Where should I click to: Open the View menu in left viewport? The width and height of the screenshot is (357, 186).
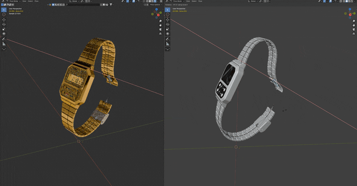[x=24, y=1]
